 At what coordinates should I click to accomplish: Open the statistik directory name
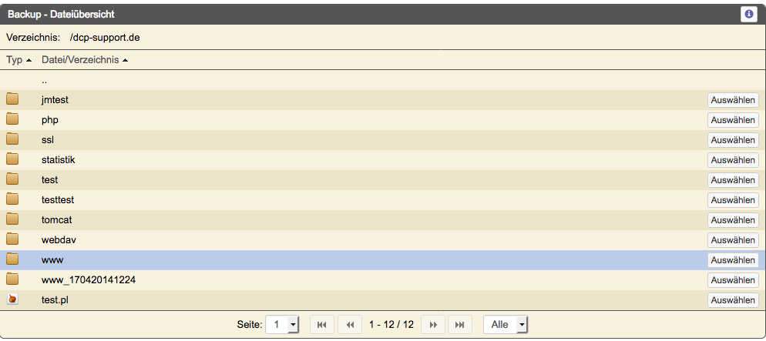pyautogui.click(x=58, y=159)
